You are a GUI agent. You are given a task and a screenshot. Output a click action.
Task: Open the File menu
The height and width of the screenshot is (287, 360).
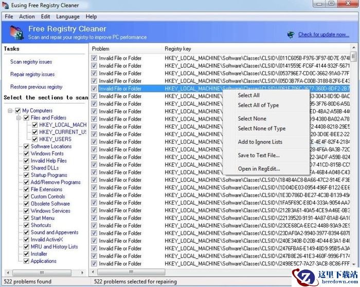click(9, 16)
